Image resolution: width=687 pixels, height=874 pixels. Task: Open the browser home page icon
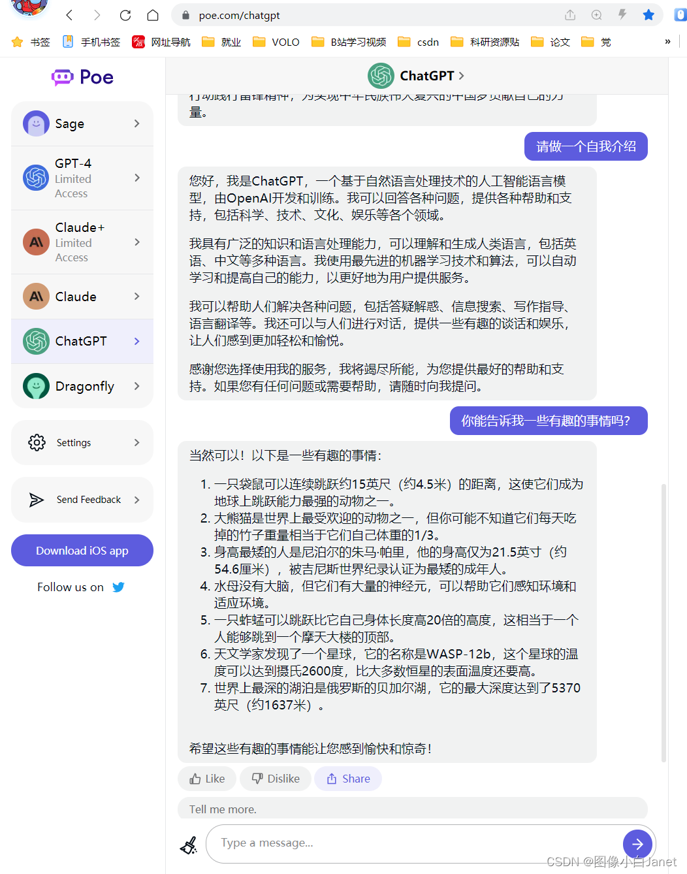click(x=153, y=15)
